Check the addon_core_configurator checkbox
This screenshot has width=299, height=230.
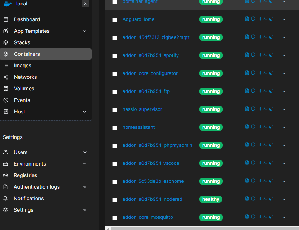114,74
